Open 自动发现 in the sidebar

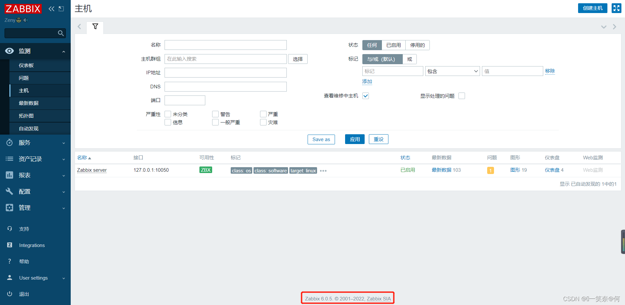(40, 129)
